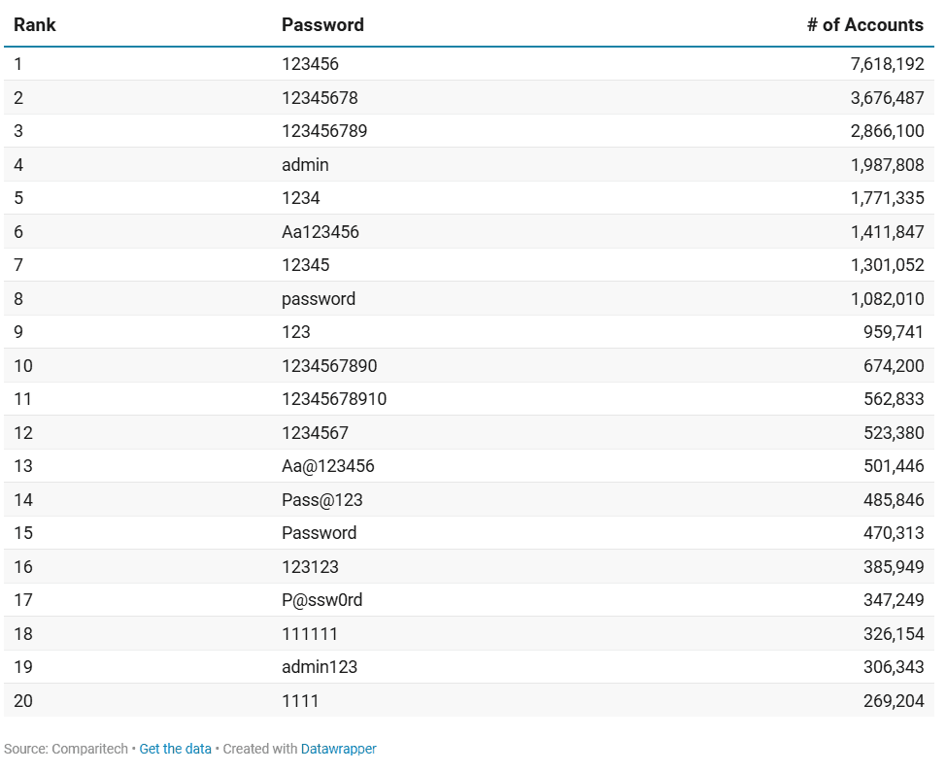Click the 'Aa@123456' password cell
The image size is (946, 772).
pos(327,466)
